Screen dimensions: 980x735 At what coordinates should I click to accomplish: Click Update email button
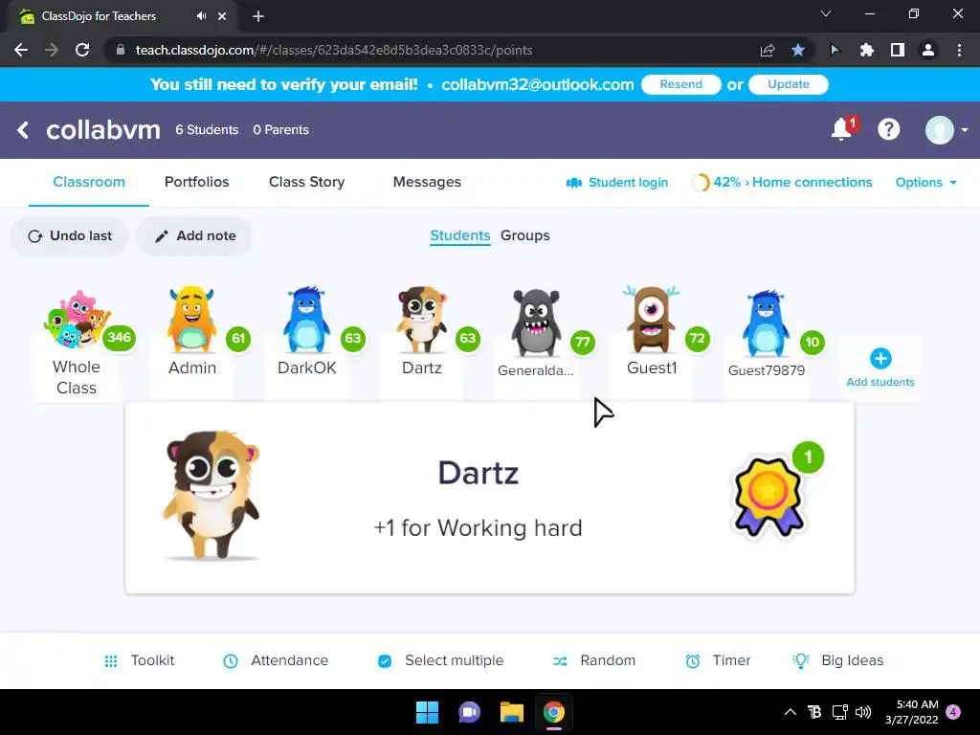click(x=789, y=84)
